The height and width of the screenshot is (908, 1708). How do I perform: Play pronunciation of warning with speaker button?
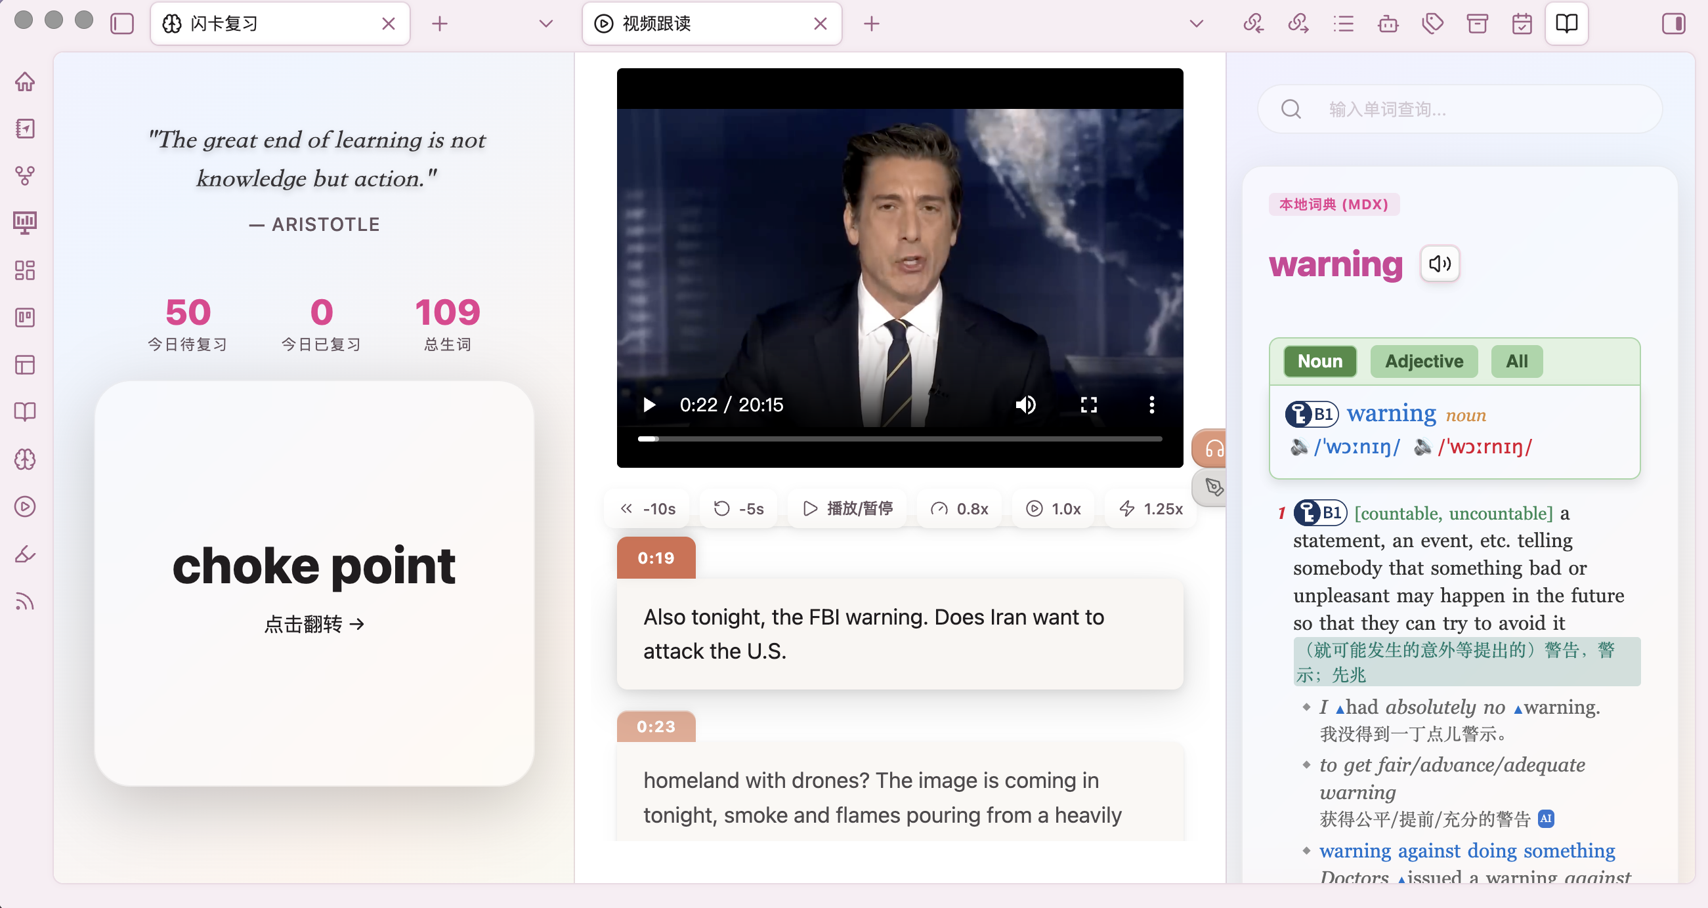1440,264
